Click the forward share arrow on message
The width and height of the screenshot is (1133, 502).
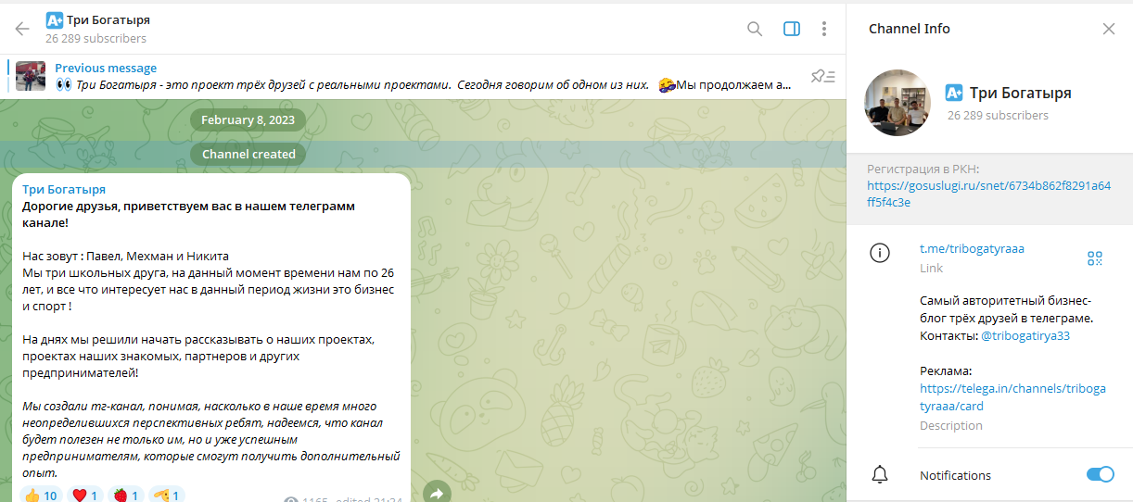[x=437, y=494]
